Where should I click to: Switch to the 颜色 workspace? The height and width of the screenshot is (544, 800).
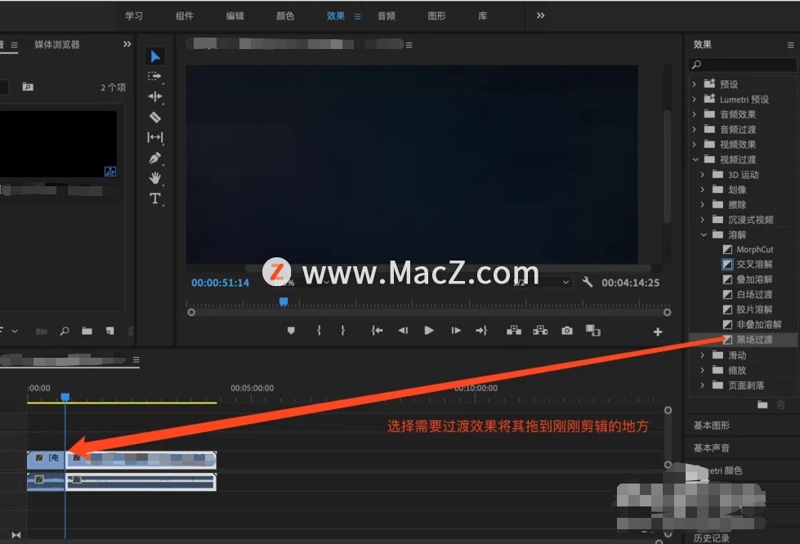pyautogui.click(x=285, y=16)
